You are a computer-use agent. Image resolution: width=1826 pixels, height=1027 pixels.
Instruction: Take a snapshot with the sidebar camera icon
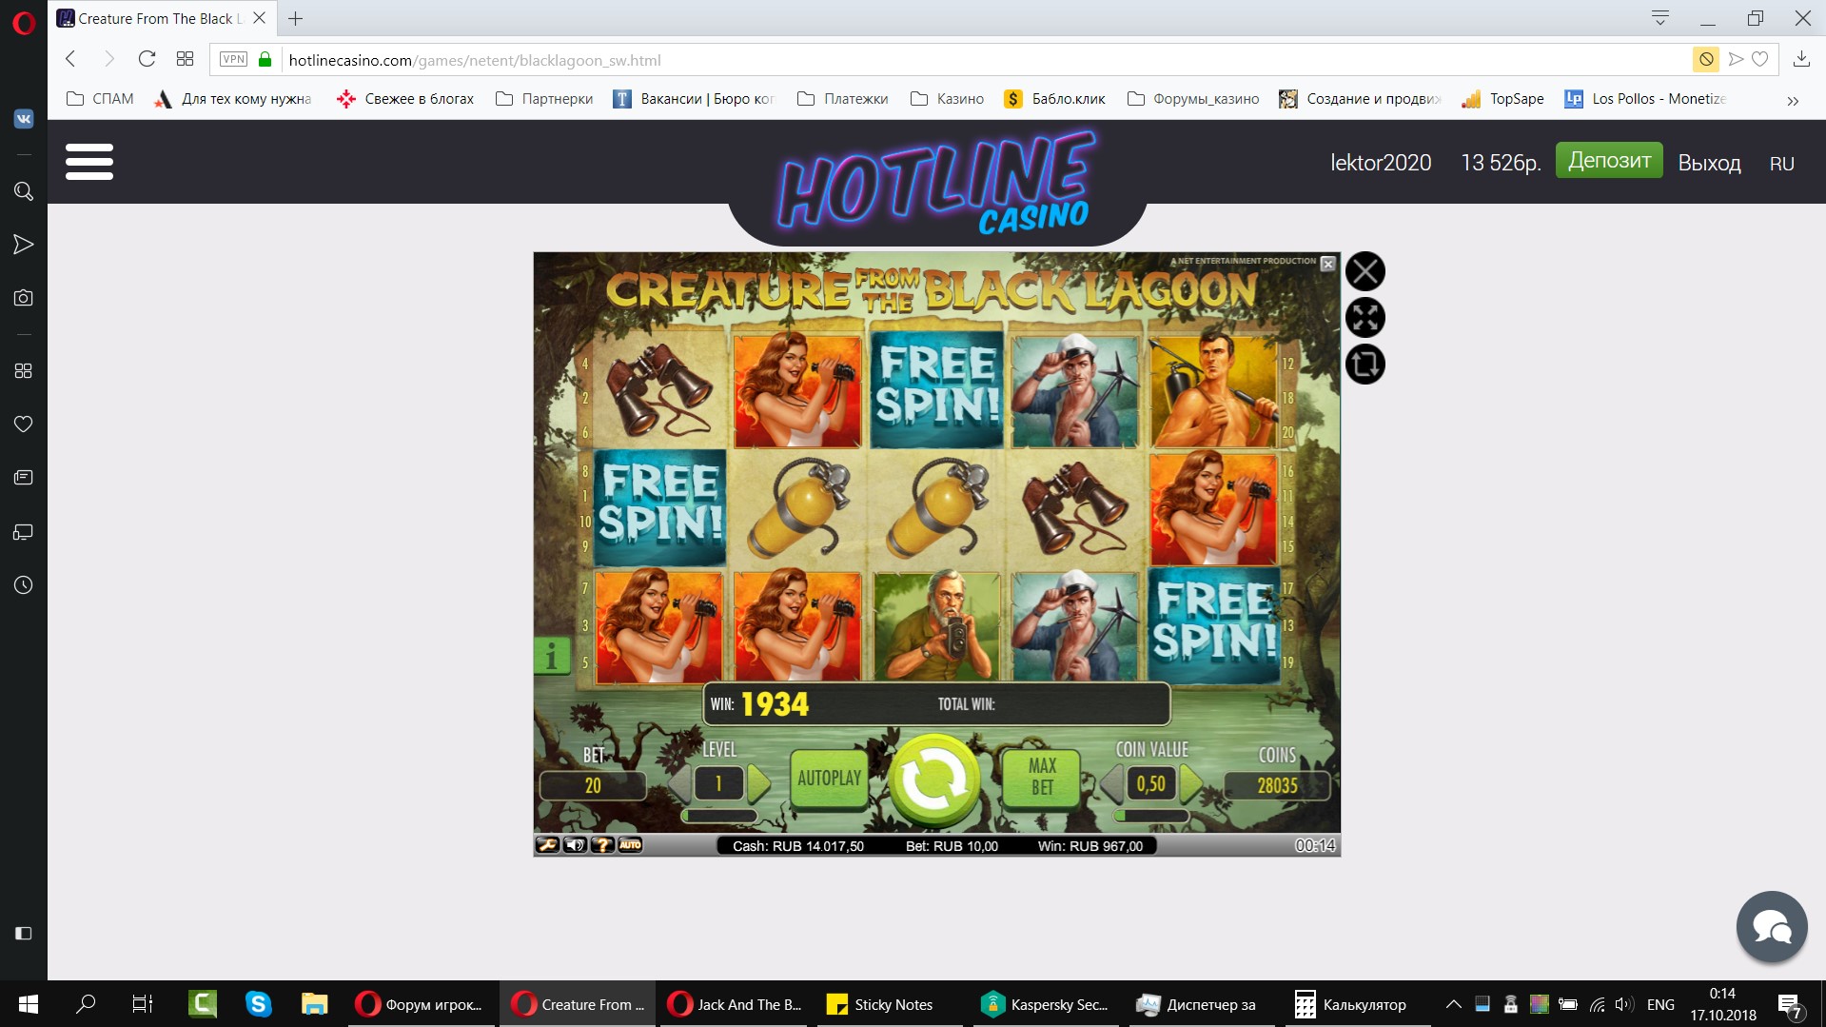click(24, 298)
